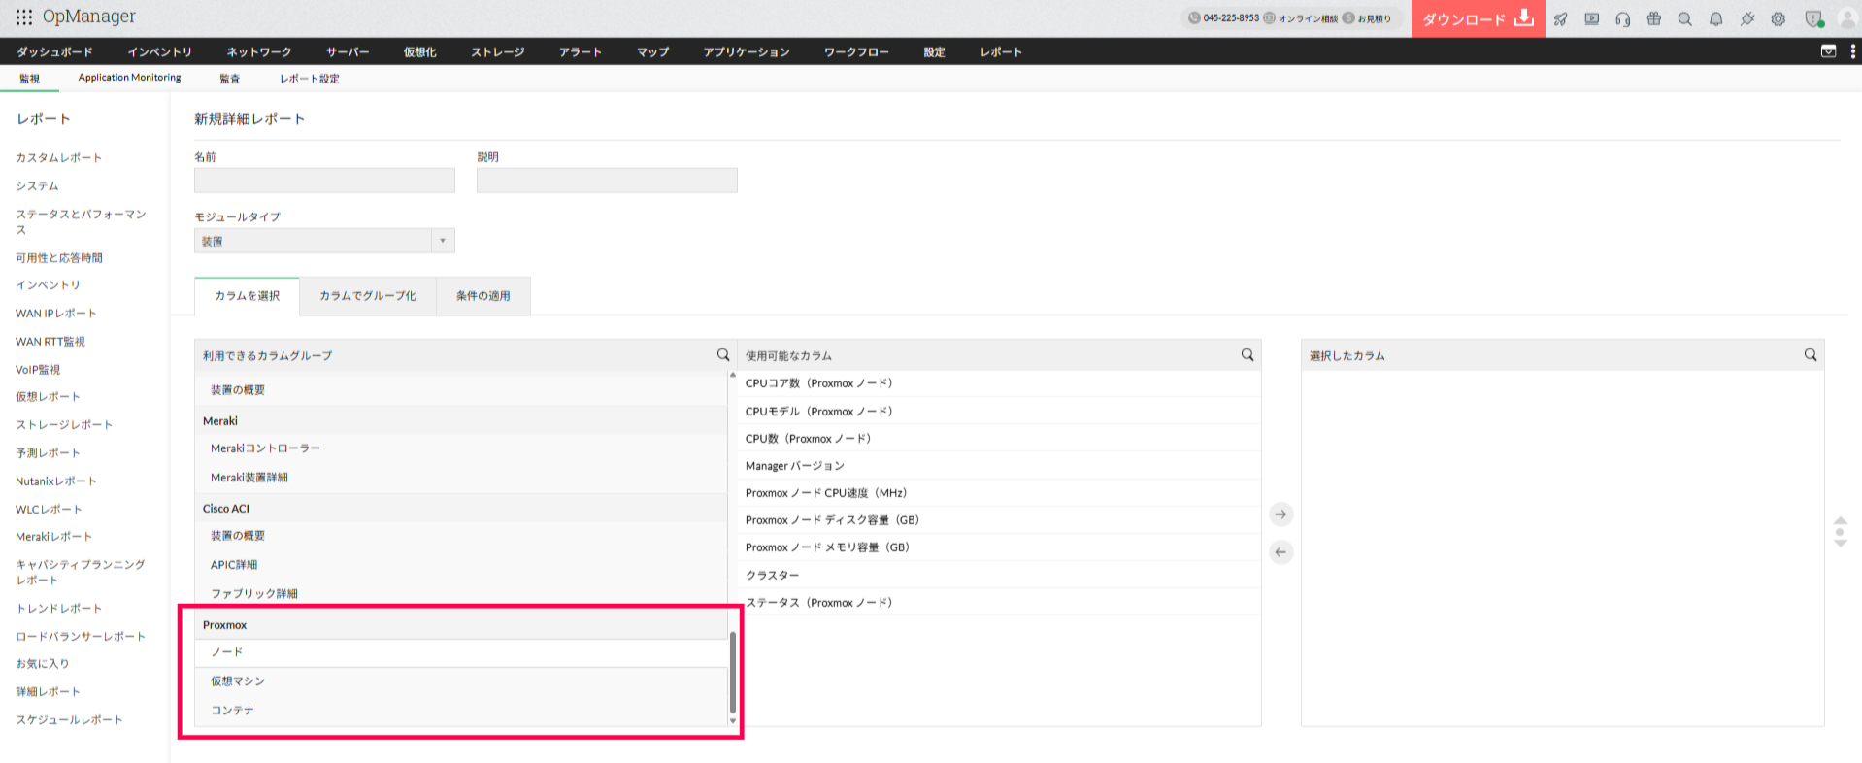The image size is (1862, 763).
Task: Open the apps grid icon beside OpManager
Action: point(23,17)
